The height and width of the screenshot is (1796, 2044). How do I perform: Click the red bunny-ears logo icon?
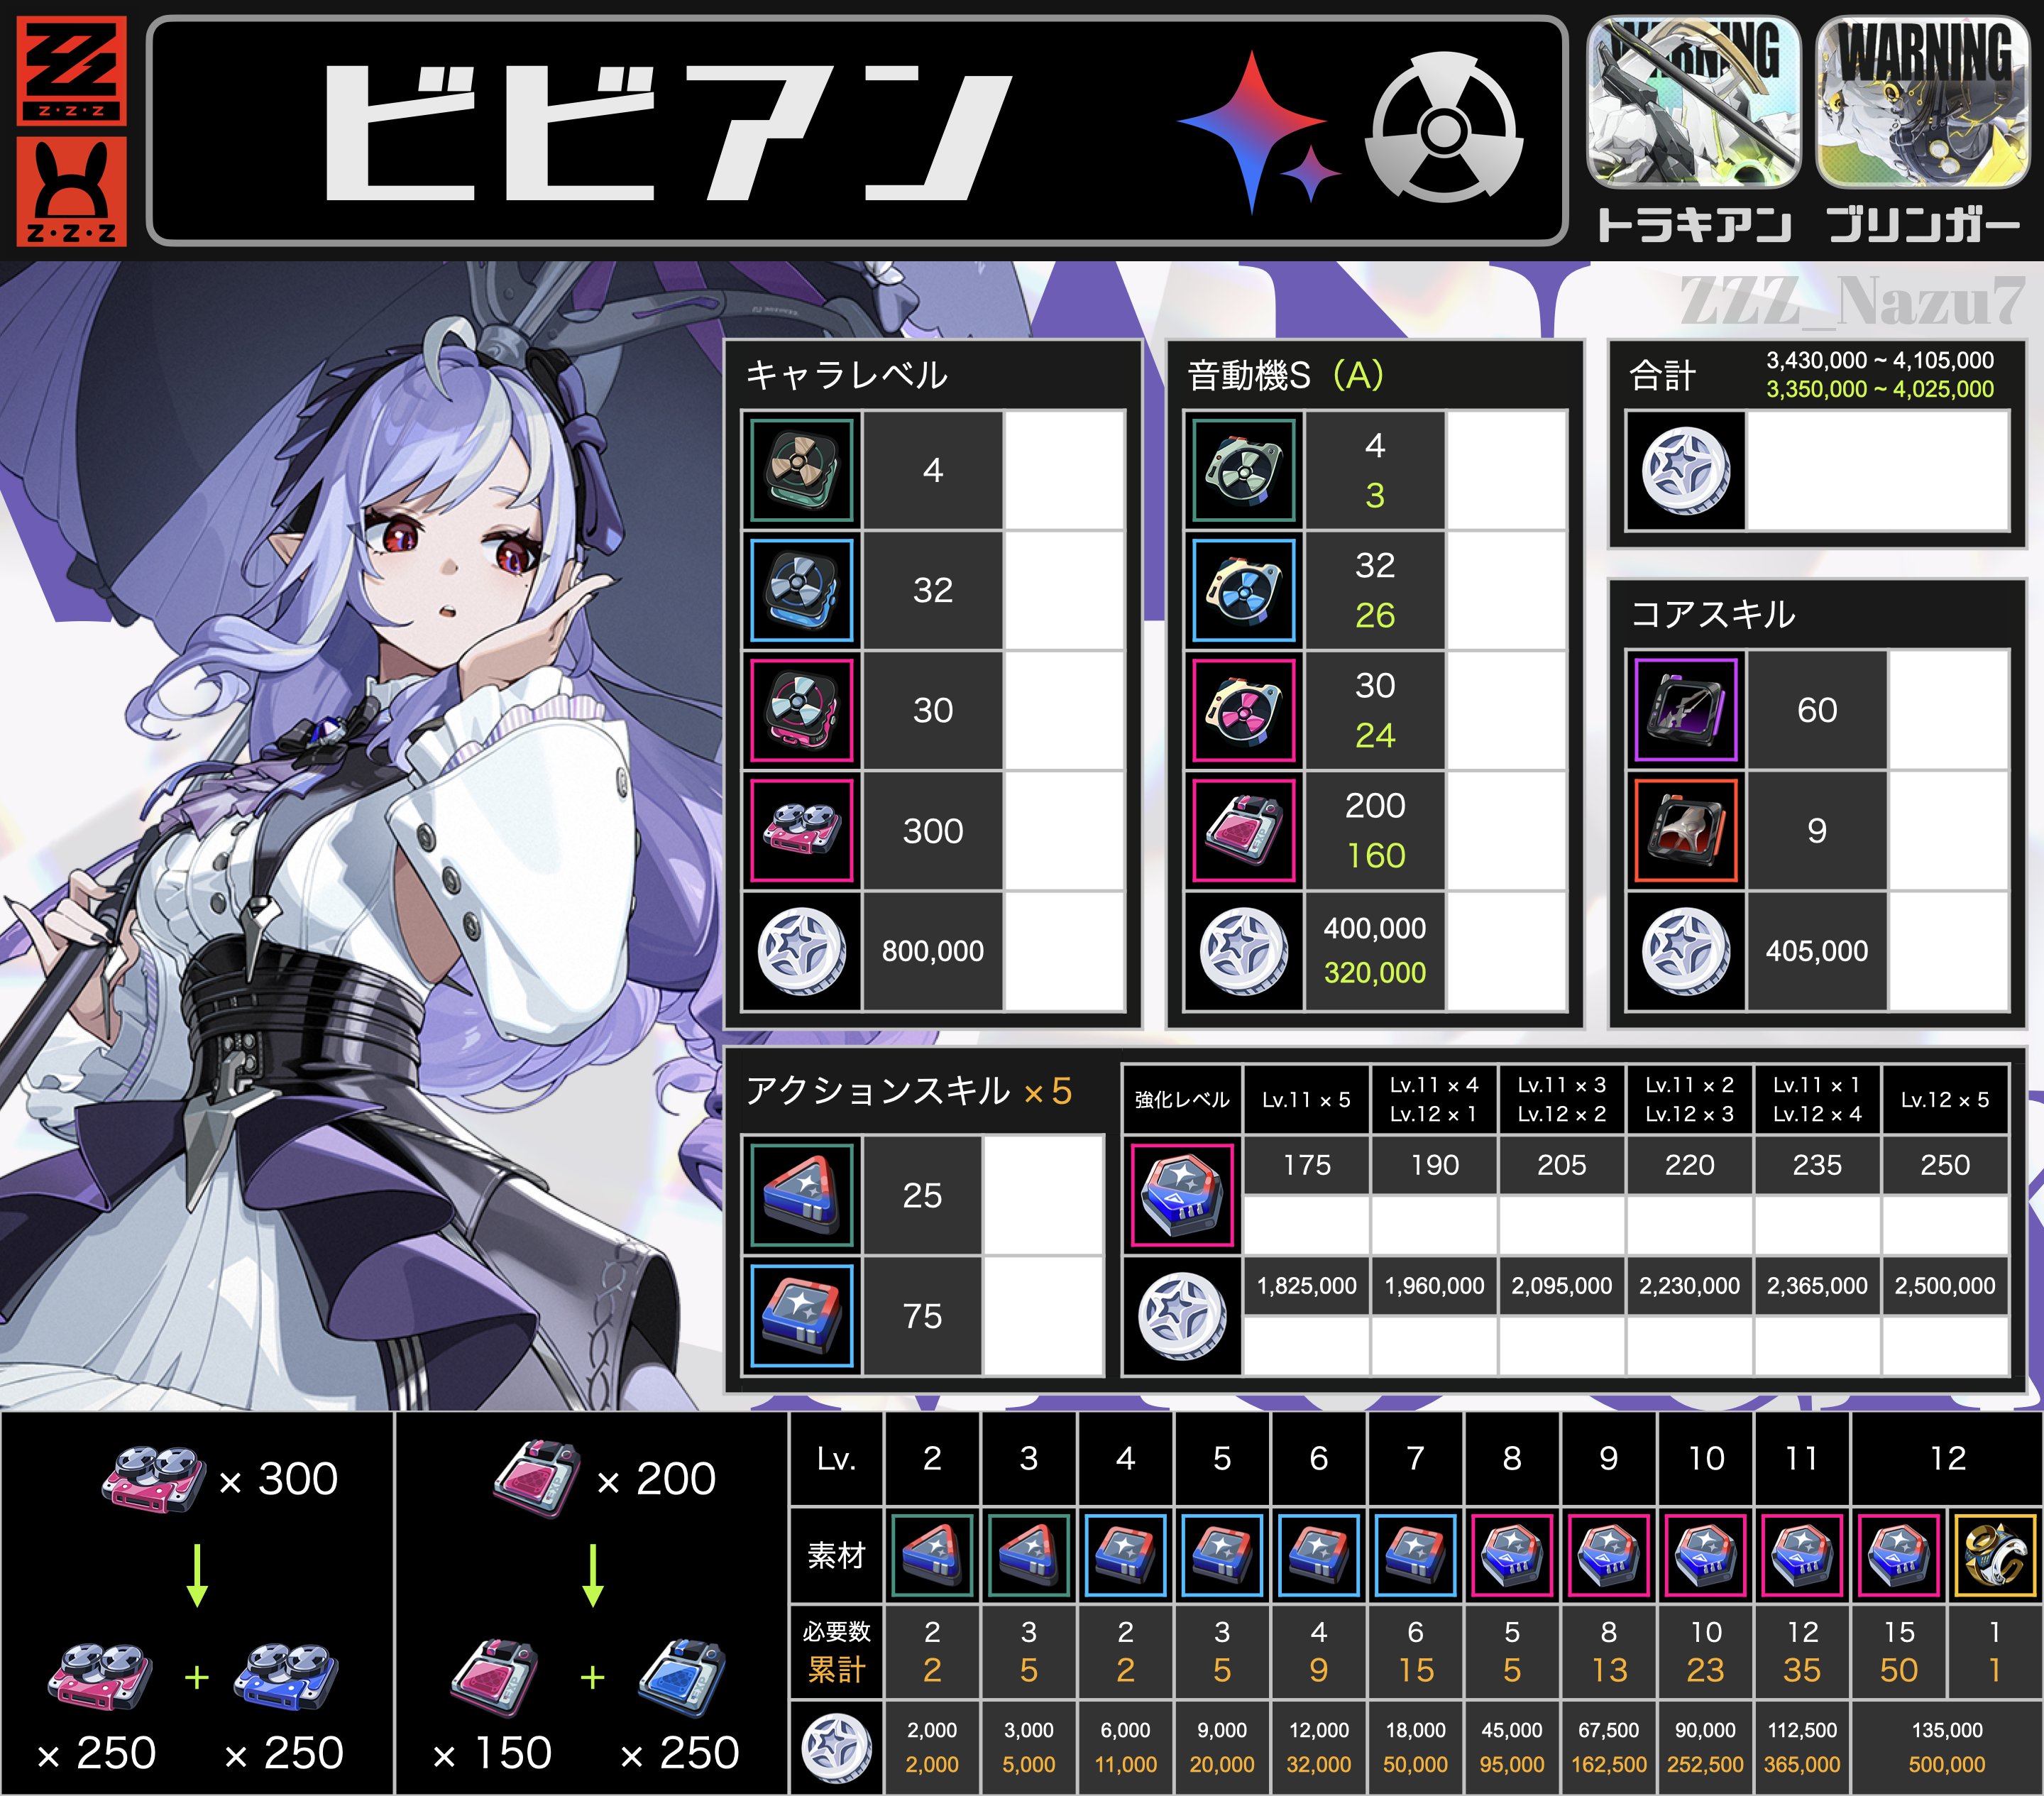72,191
